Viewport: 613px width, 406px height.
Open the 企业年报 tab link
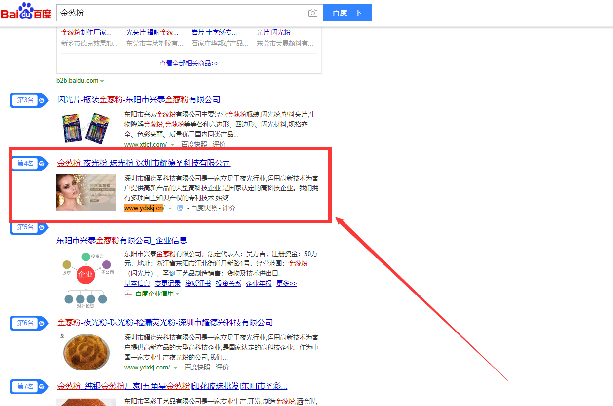[259, 283]
